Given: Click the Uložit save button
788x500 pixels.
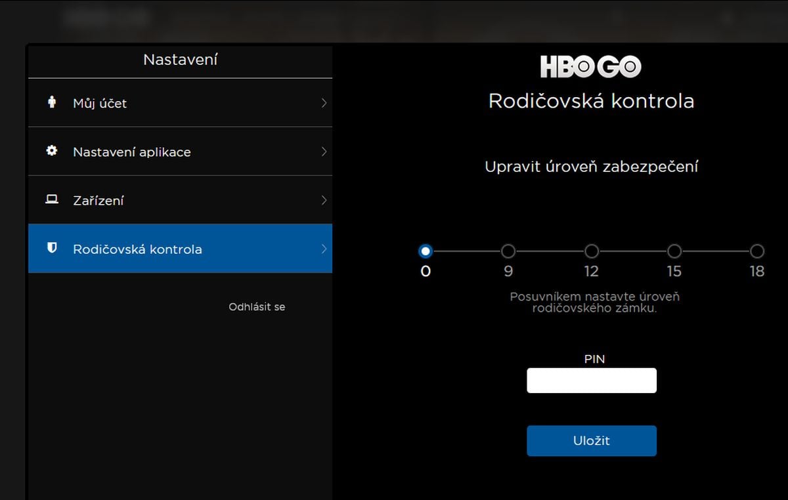Looking at the screenshot, I should pyautogui.click(x=592, y=441).
